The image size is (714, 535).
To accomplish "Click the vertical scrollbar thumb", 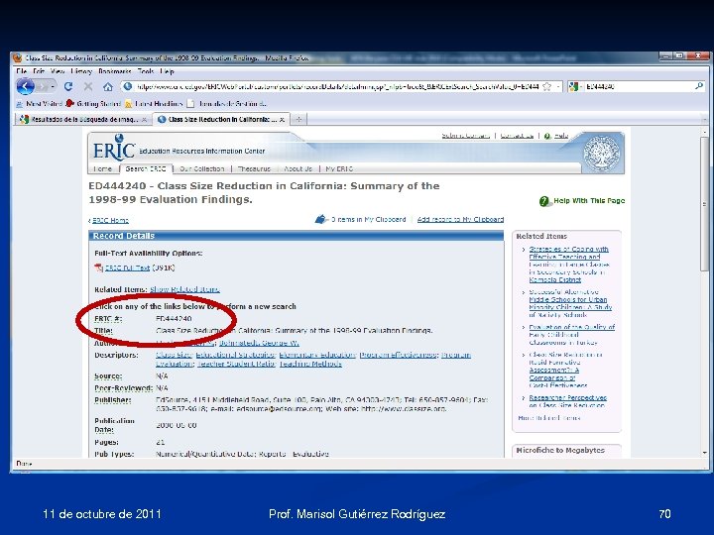I will coord(705,203).
